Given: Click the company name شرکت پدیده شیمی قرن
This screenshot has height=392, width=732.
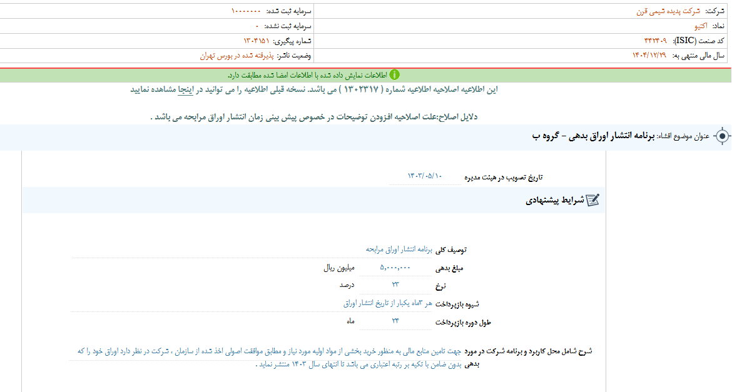Looking at the screenshot, I should 661,9.
